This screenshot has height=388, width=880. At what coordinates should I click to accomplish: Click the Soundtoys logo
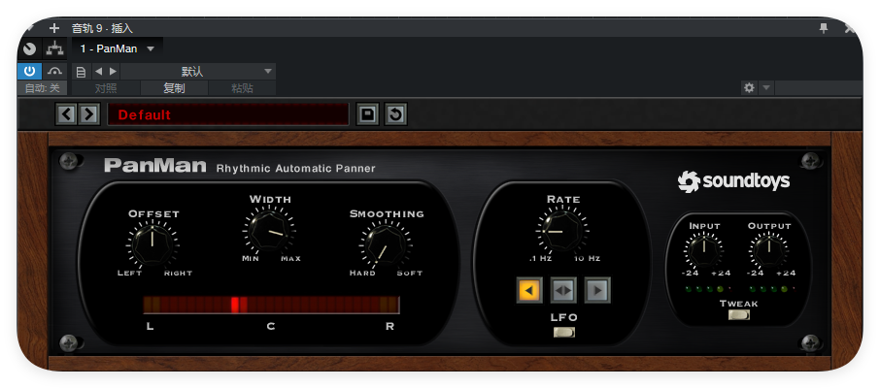[x=733, y=181]
